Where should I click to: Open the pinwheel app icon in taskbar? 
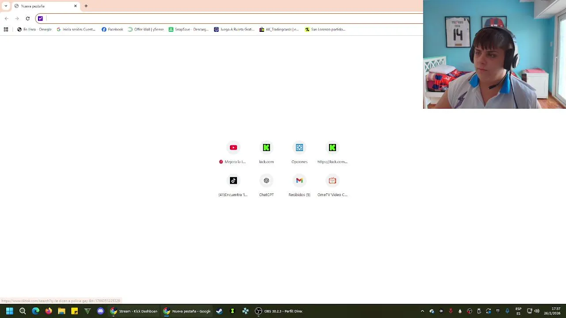(245, 311)
